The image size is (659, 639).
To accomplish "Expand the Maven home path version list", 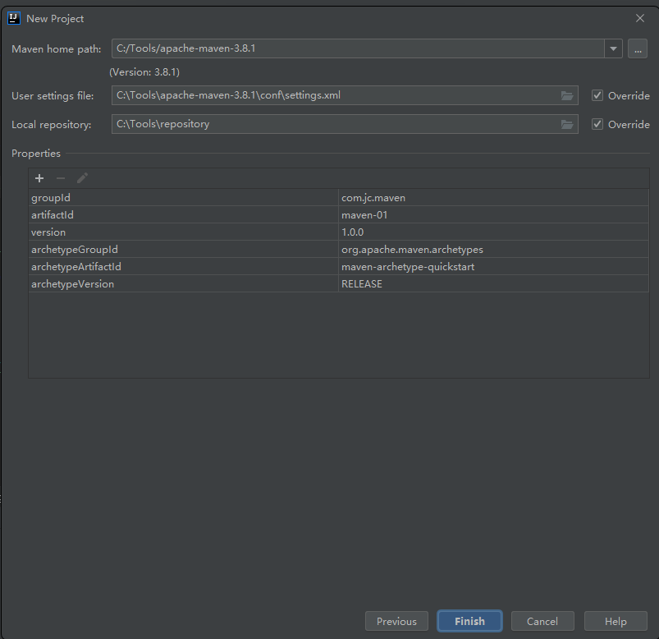I will 613,48.
